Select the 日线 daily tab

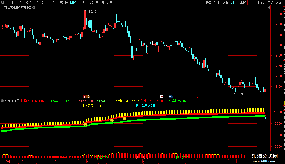tap(73, 2)
